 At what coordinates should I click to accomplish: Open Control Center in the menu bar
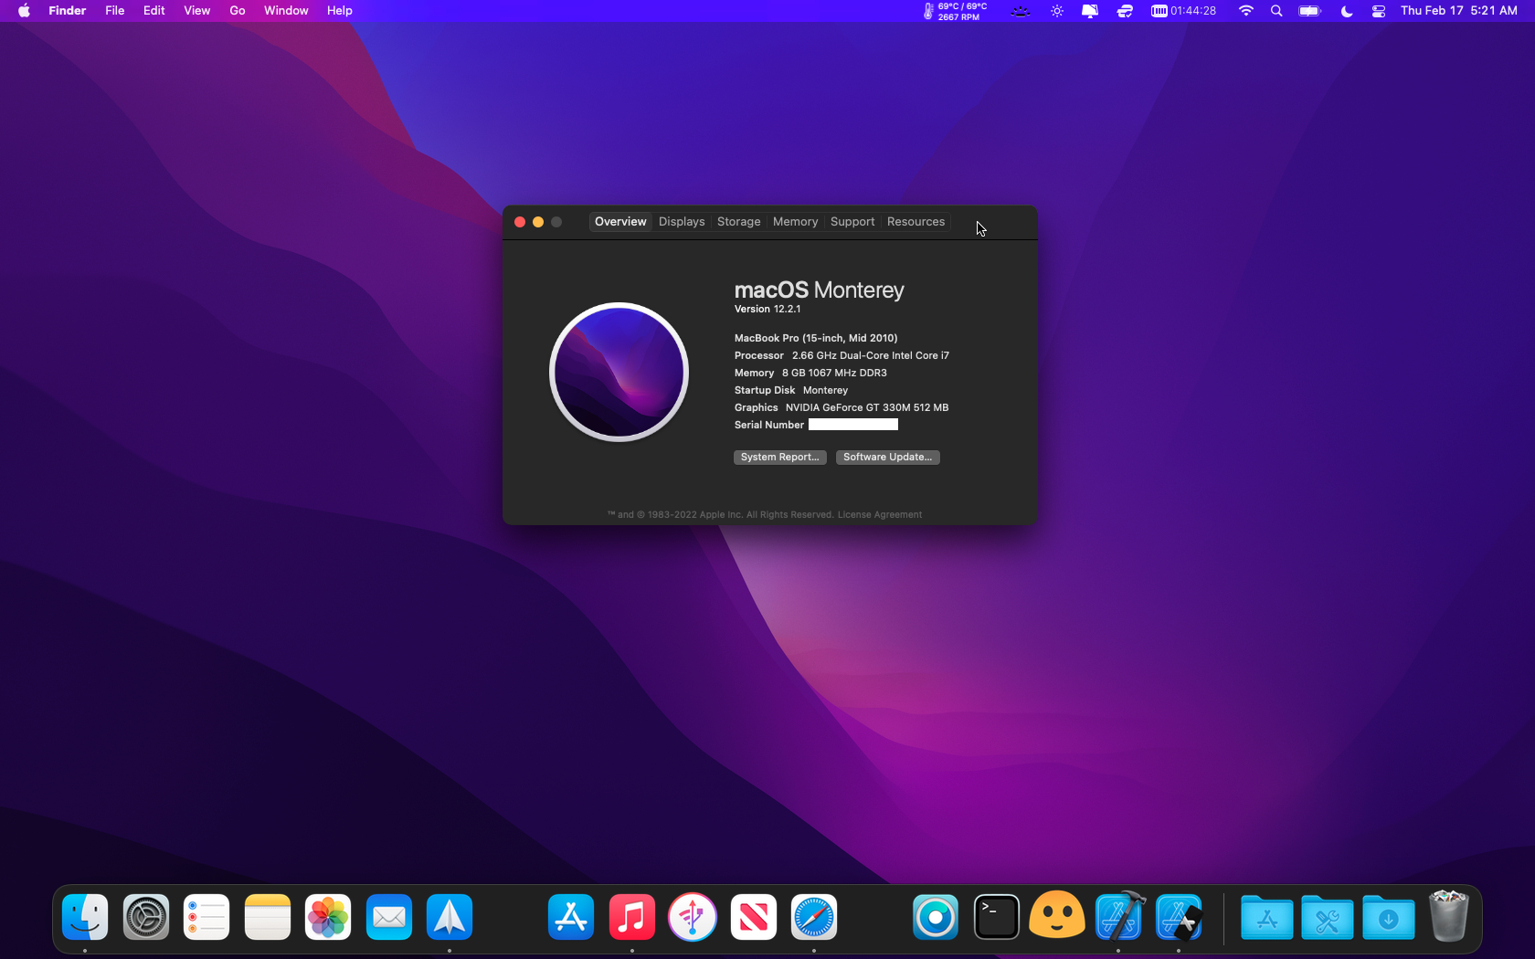pos(1379,11)
